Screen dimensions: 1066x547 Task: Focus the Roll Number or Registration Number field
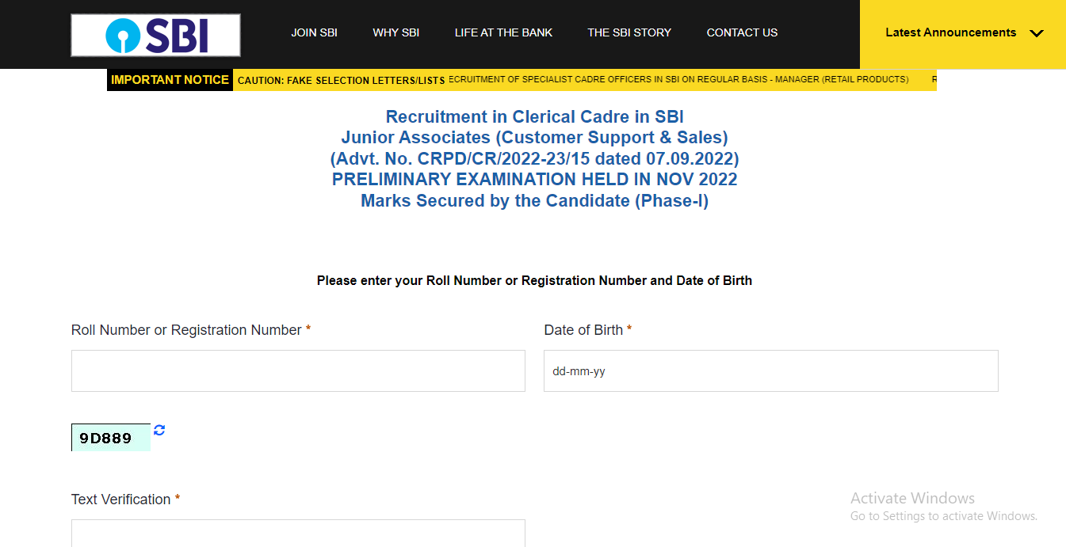click(298, 370)
